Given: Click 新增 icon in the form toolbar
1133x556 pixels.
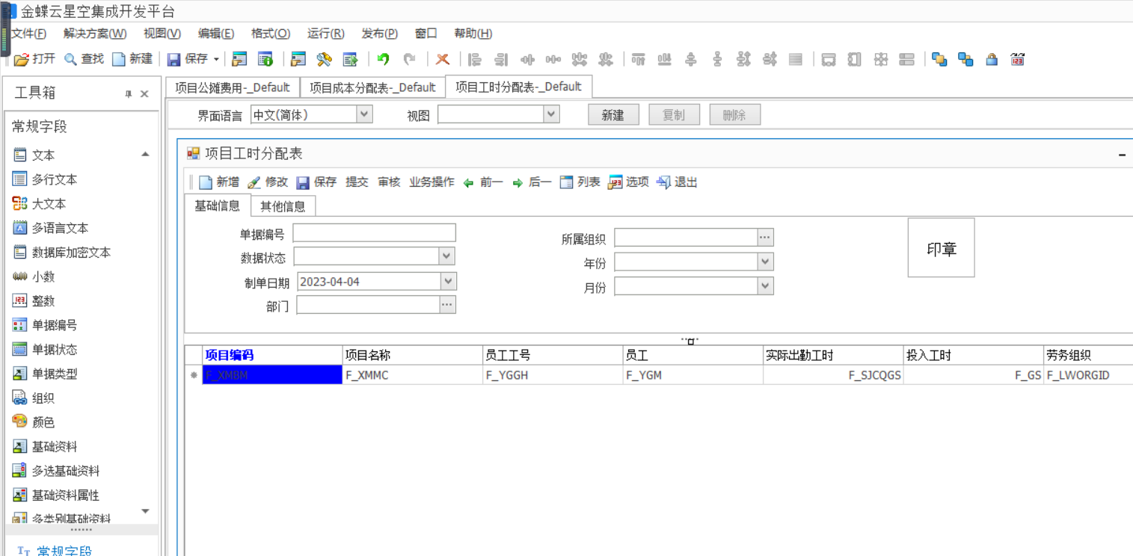Looking at the screenshot, I should coord(206,182).
